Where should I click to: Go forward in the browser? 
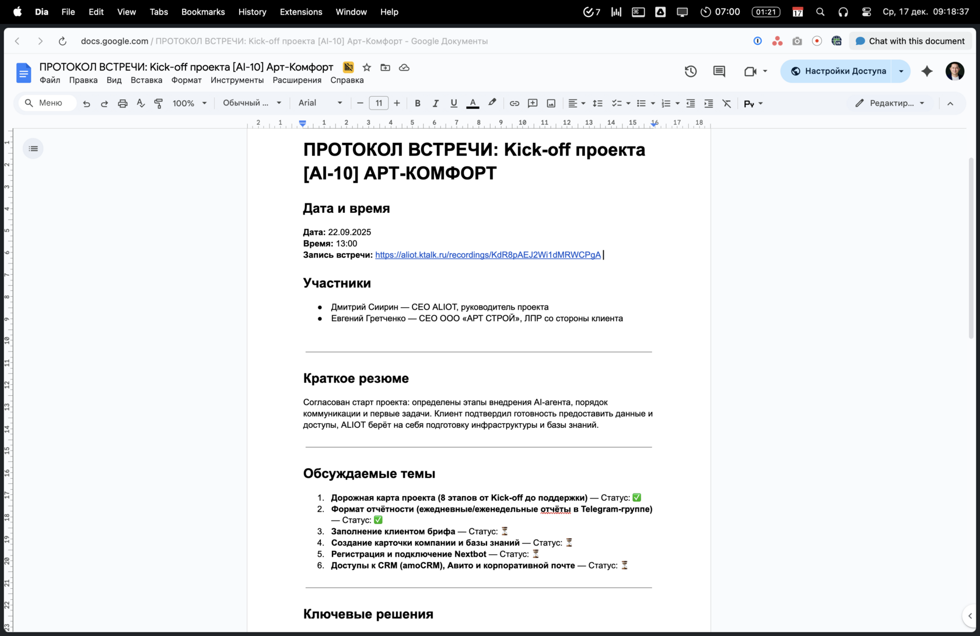(40, 41)
